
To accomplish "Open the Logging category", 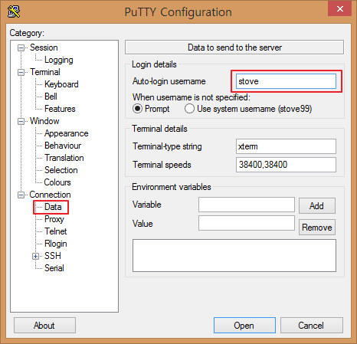I will coord(59,60).
